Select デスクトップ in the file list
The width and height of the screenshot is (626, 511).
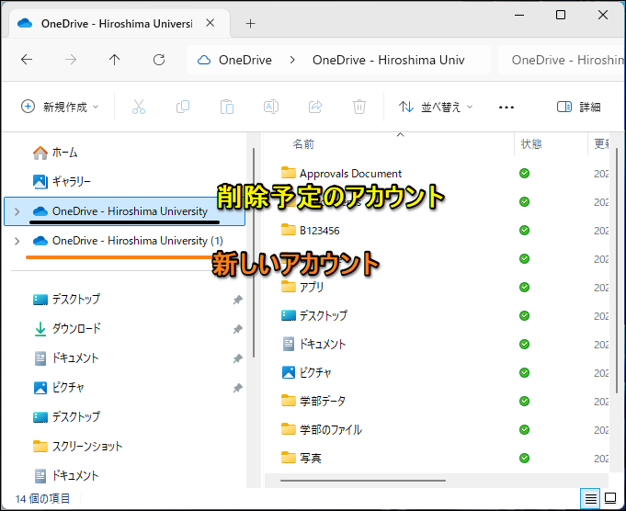314,315
